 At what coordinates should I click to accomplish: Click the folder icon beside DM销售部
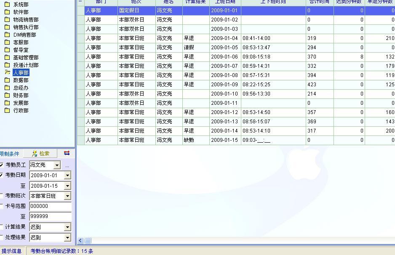click(x=7, y=35)
